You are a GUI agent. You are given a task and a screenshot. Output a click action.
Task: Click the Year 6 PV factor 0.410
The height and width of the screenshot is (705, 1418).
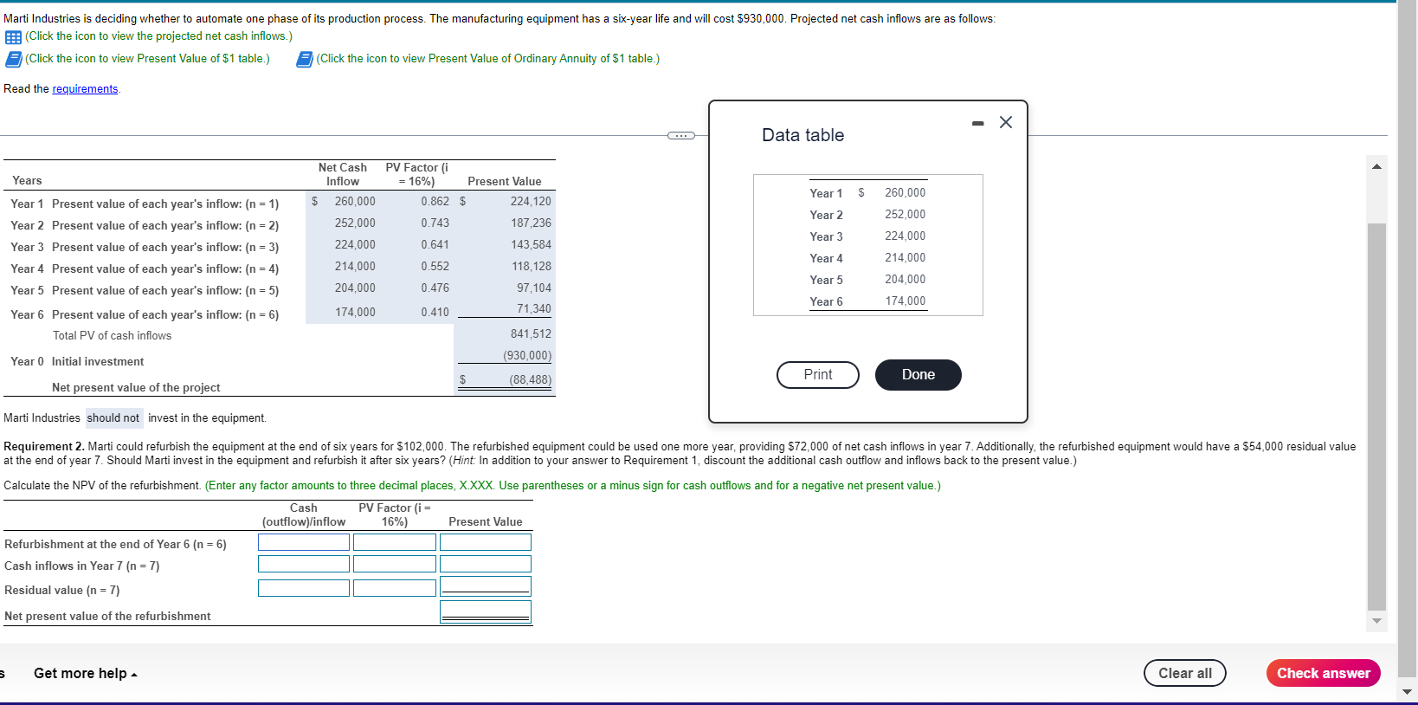click(x=435, y=313)
